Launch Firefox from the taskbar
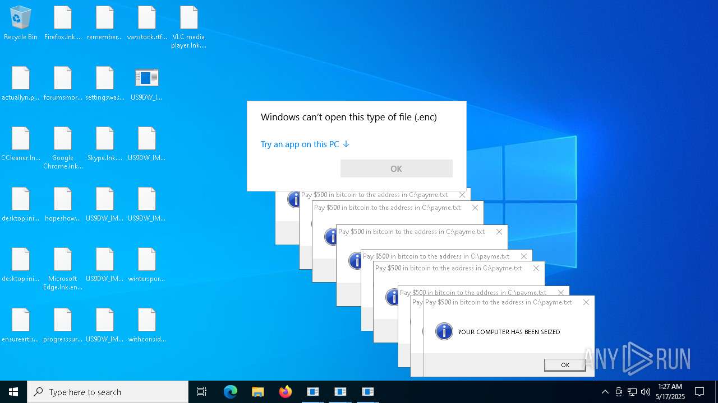The image size is (718, 403). pos(286,392)
